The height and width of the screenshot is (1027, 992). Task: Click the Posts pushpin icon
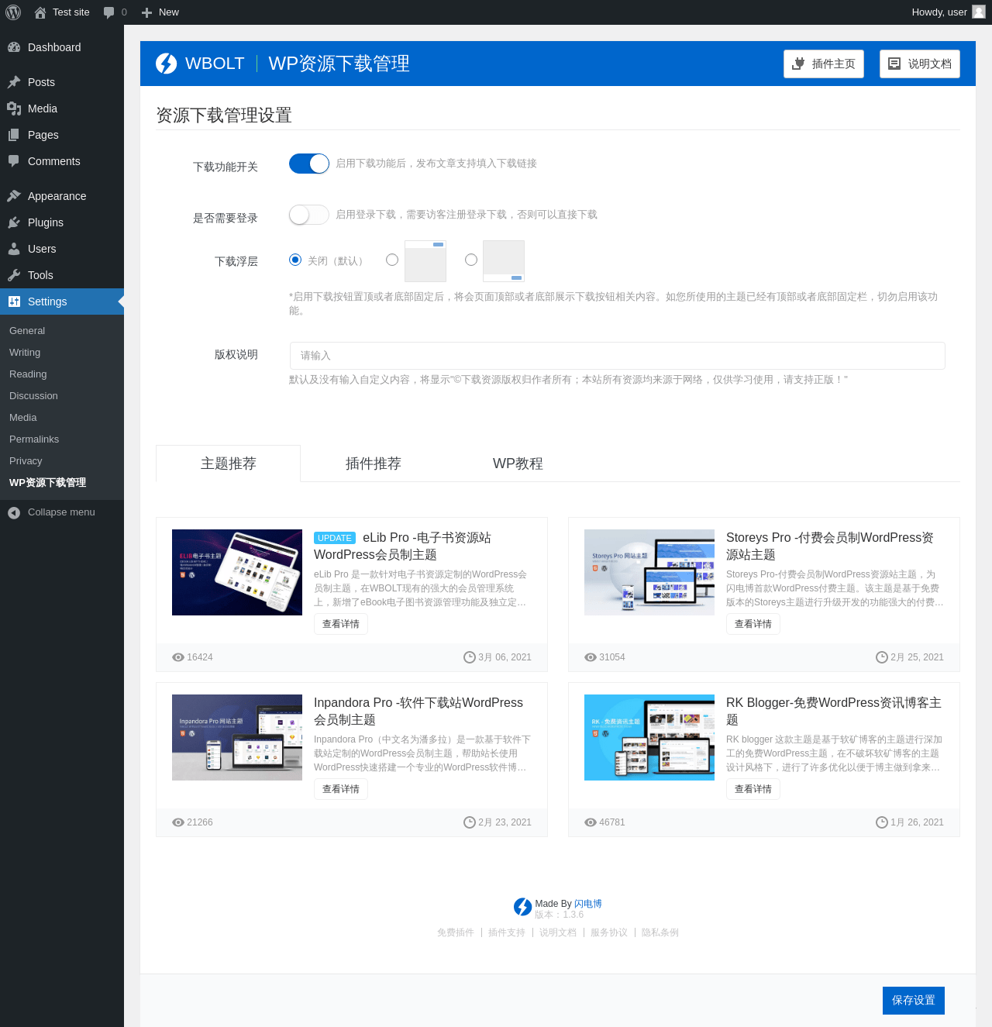[14, 82]
